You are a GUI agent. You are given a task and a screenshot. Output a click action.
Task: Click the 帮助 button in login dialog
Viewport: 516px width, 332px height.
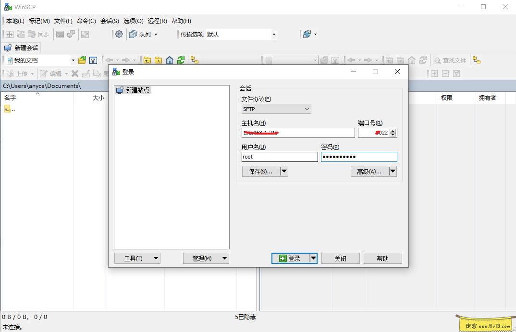(x=382, y=258)
